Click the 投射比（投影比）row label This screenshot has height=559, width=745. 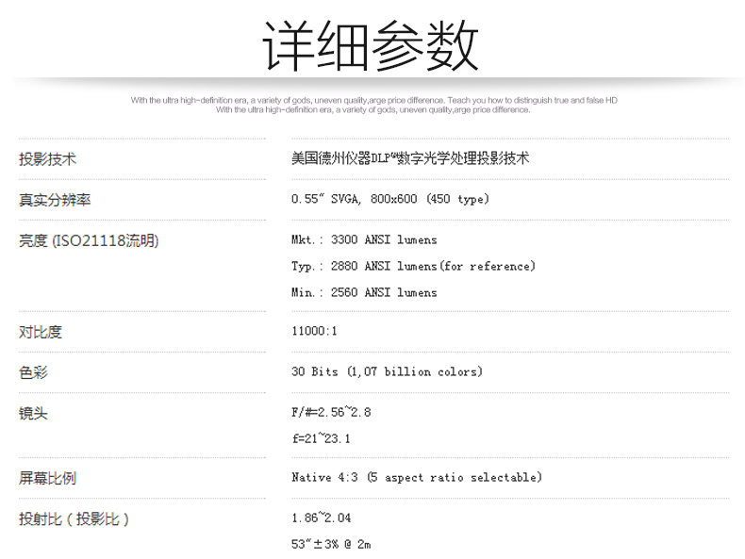(x=74, y=518)
